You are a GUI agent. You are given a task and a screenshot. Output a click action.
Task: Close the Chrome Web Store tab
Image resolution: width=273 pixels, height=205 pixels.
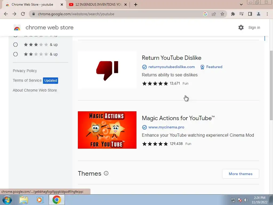coord(62,5)
